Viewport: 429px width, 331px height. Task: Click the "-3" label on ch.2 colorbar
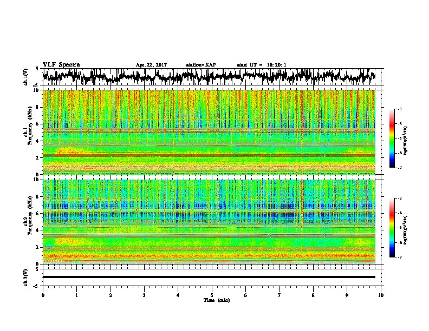pos(399,198)
